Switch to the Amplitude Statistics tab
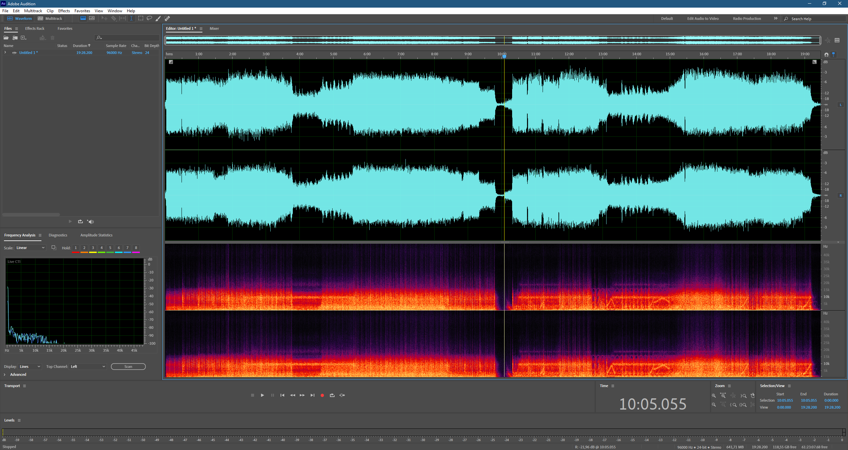The width and height of the screenshot is (848, 450). tap(96, 235)
